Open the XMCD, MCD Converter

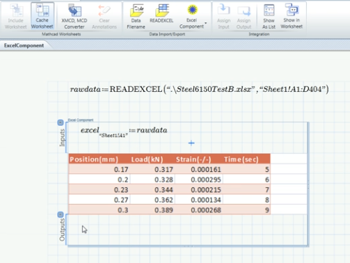coord(74,16)
